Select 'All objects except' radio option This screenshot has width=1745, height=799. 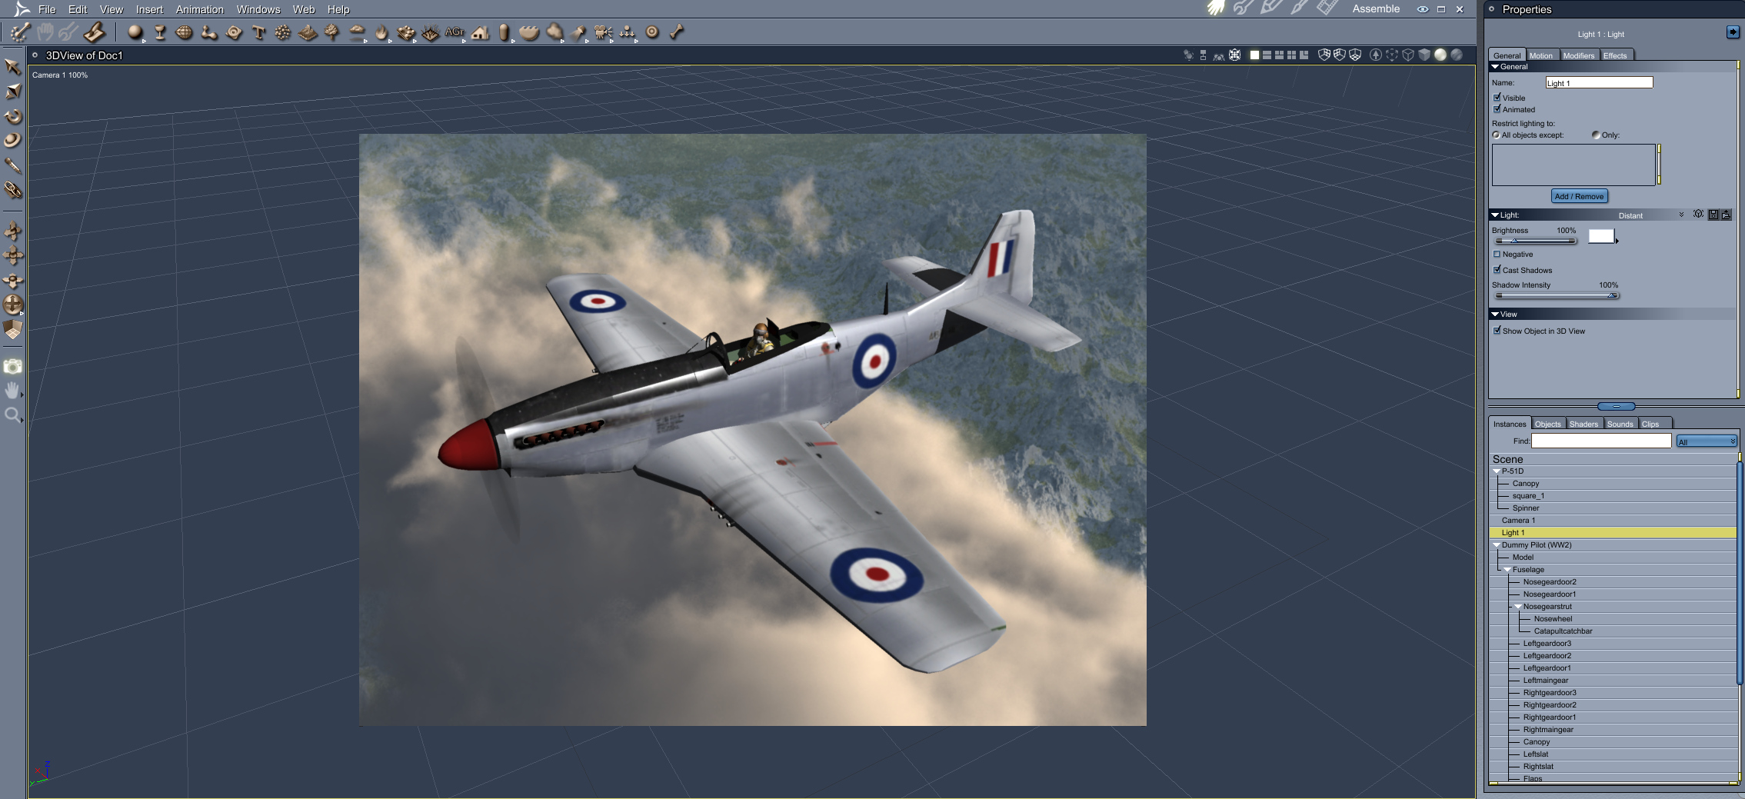[1496, 135]
